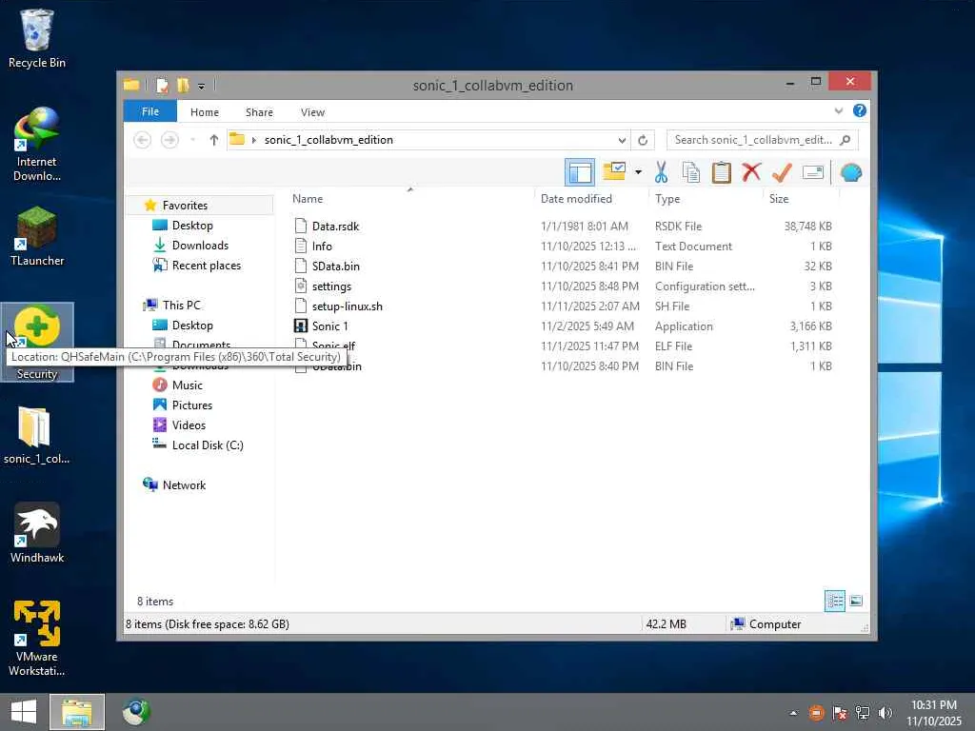
Task: Switch to Details view button
Action: click(x=834, y=602)
